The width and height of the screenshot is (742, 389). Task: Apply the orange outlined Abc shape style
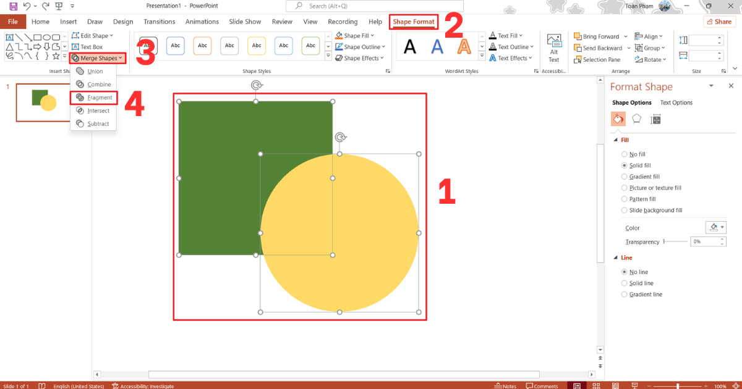coord(202,46)
